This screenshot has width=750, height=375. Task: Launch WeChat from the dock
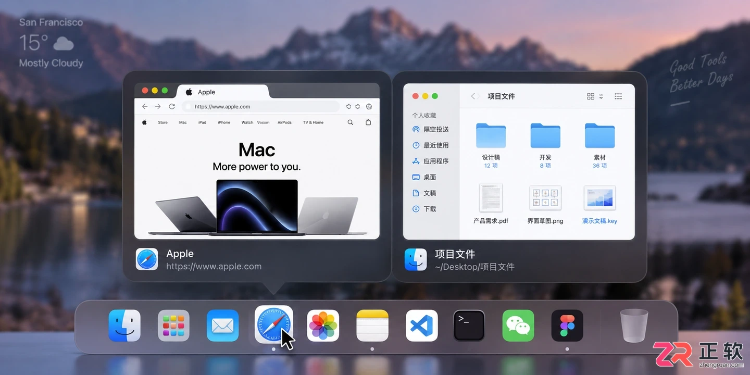point(518,326)
